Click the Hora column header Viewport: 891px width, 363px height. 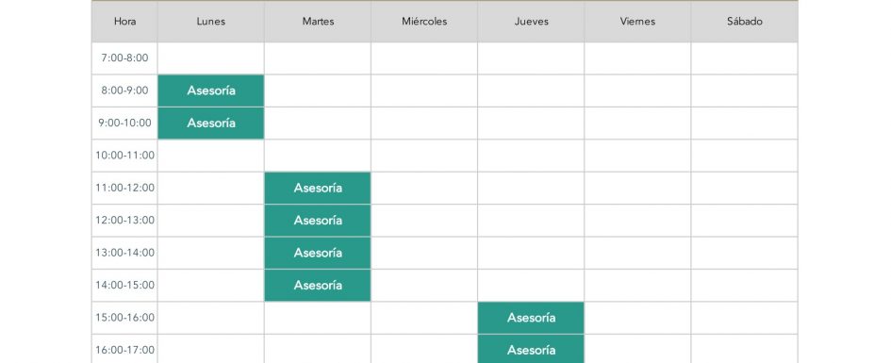125,22
